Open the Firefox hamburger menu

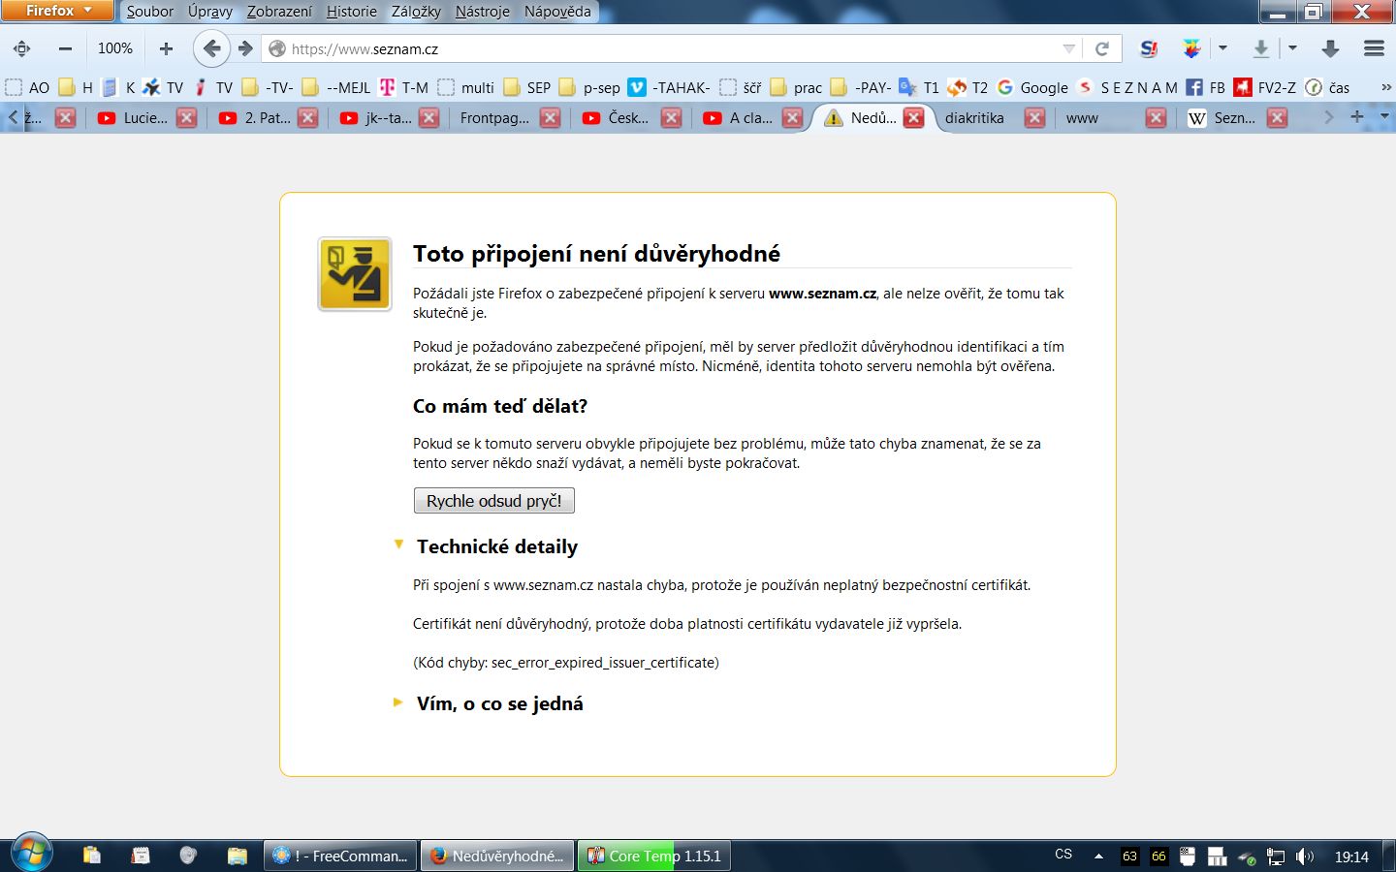pos(1373,48)
